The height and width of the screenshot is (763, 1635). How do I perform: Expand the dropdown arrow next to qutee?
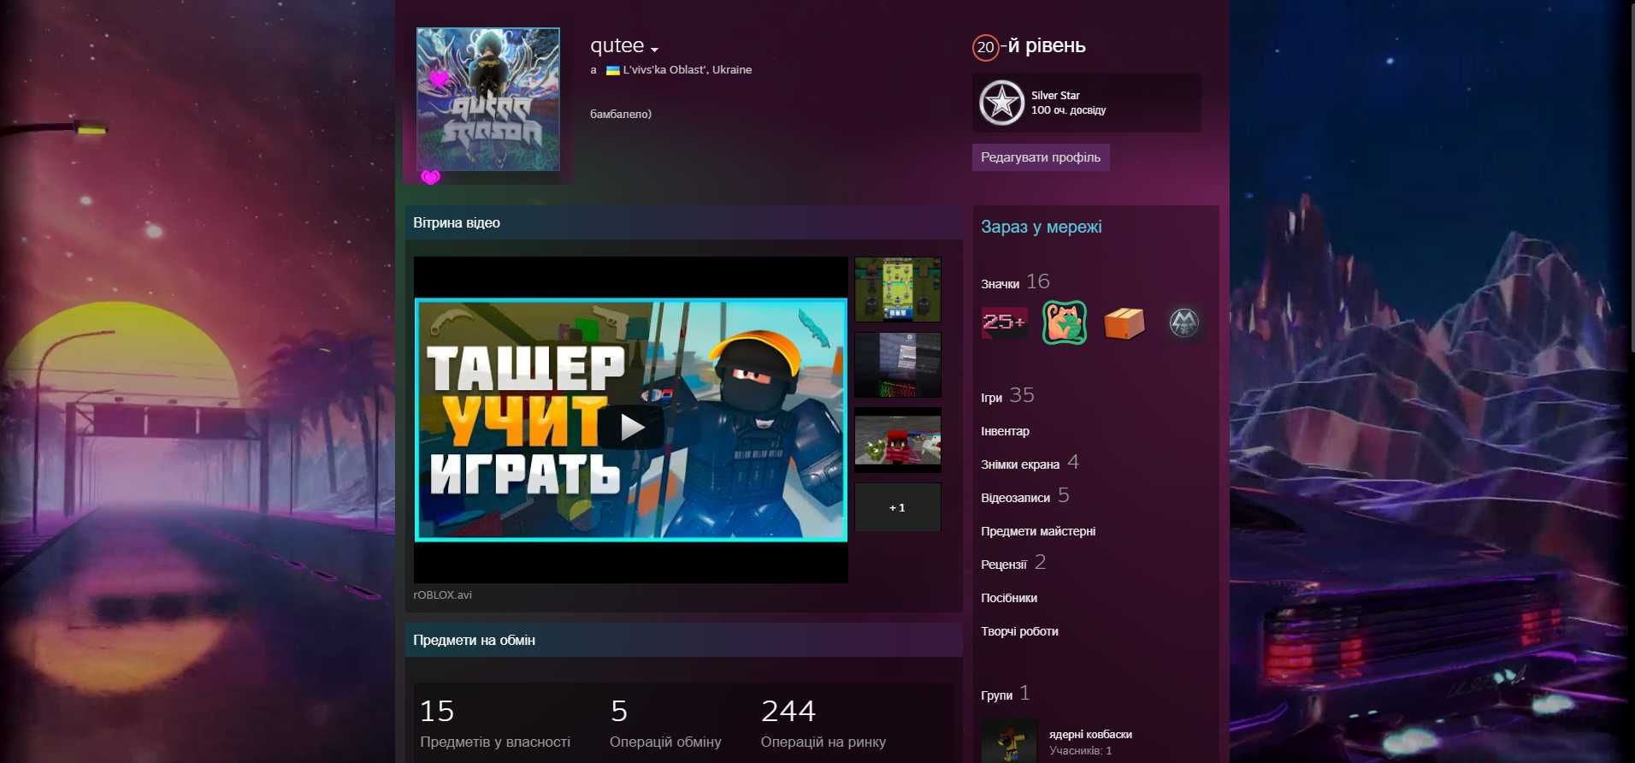[654, 50]
